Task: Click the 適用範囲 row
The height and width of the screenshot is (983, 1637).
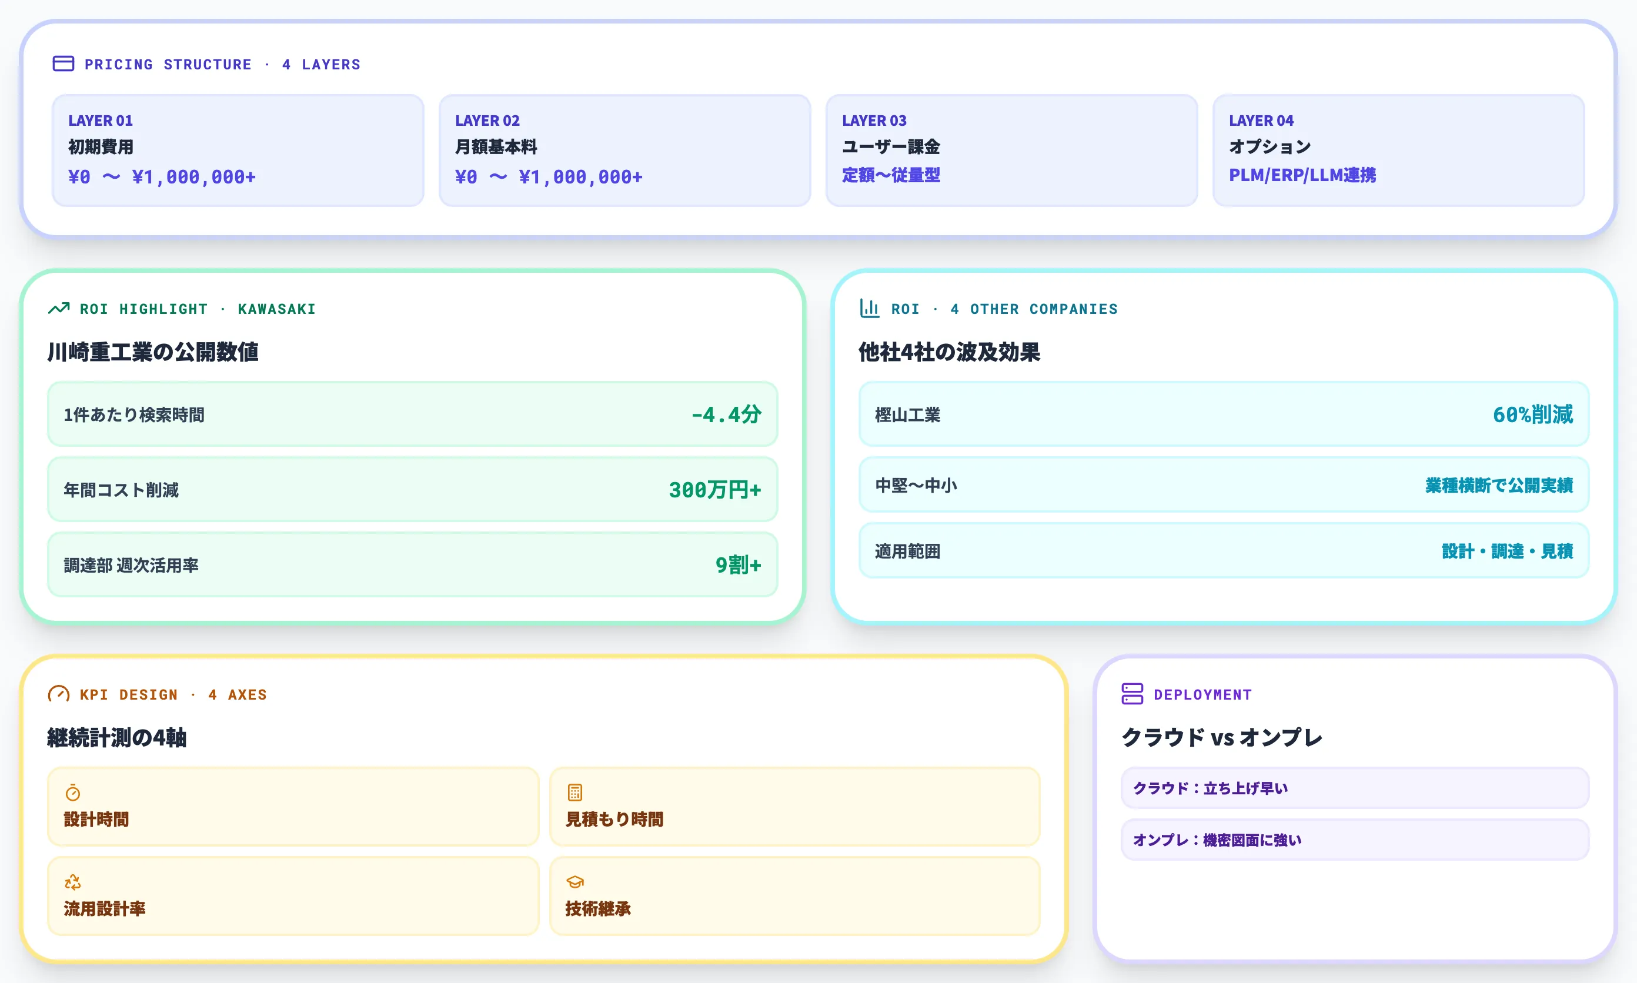Action: tap(1224, 550)
